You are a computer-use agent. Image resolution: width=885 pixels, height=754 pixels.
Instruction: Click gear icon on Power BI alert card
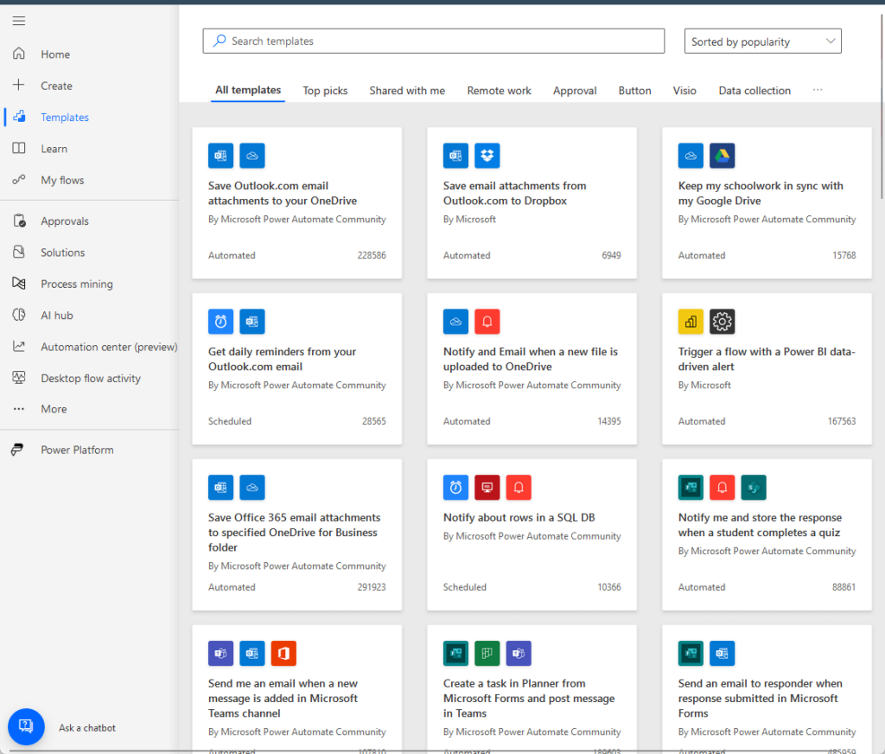(722, 322)
